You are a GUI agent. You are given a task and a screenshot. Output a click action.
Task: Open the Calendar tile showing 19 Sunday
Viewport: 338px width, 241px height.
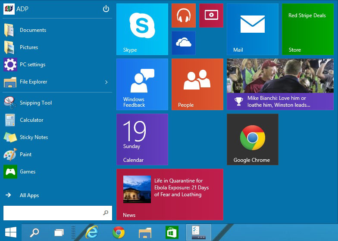(x=142, y=139)
